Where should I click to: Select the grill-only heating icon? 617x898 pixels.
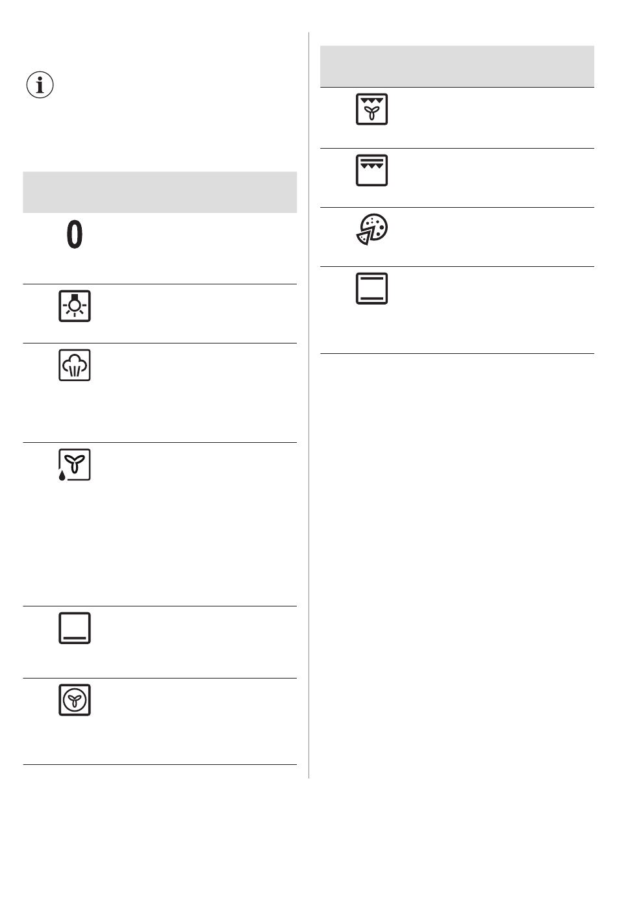(x=372, y=170)
